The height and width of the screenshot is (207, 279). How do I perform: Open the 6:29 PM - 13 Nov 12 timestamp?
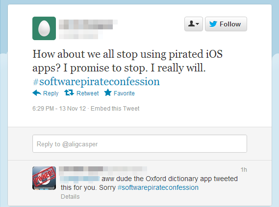(x=59, y=109)
